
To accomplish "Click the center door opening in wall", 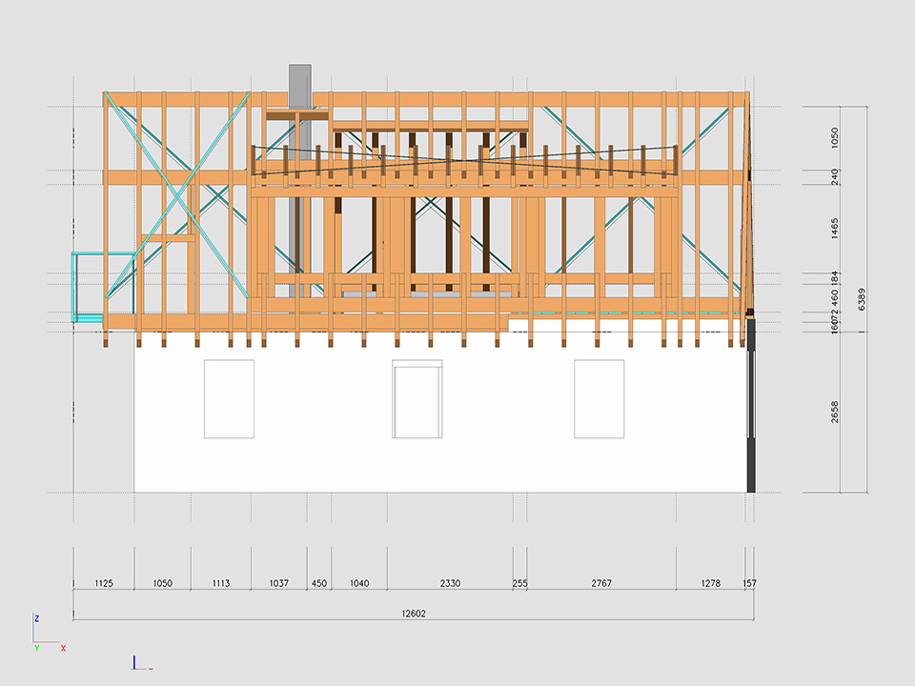I will pos(417,399).
